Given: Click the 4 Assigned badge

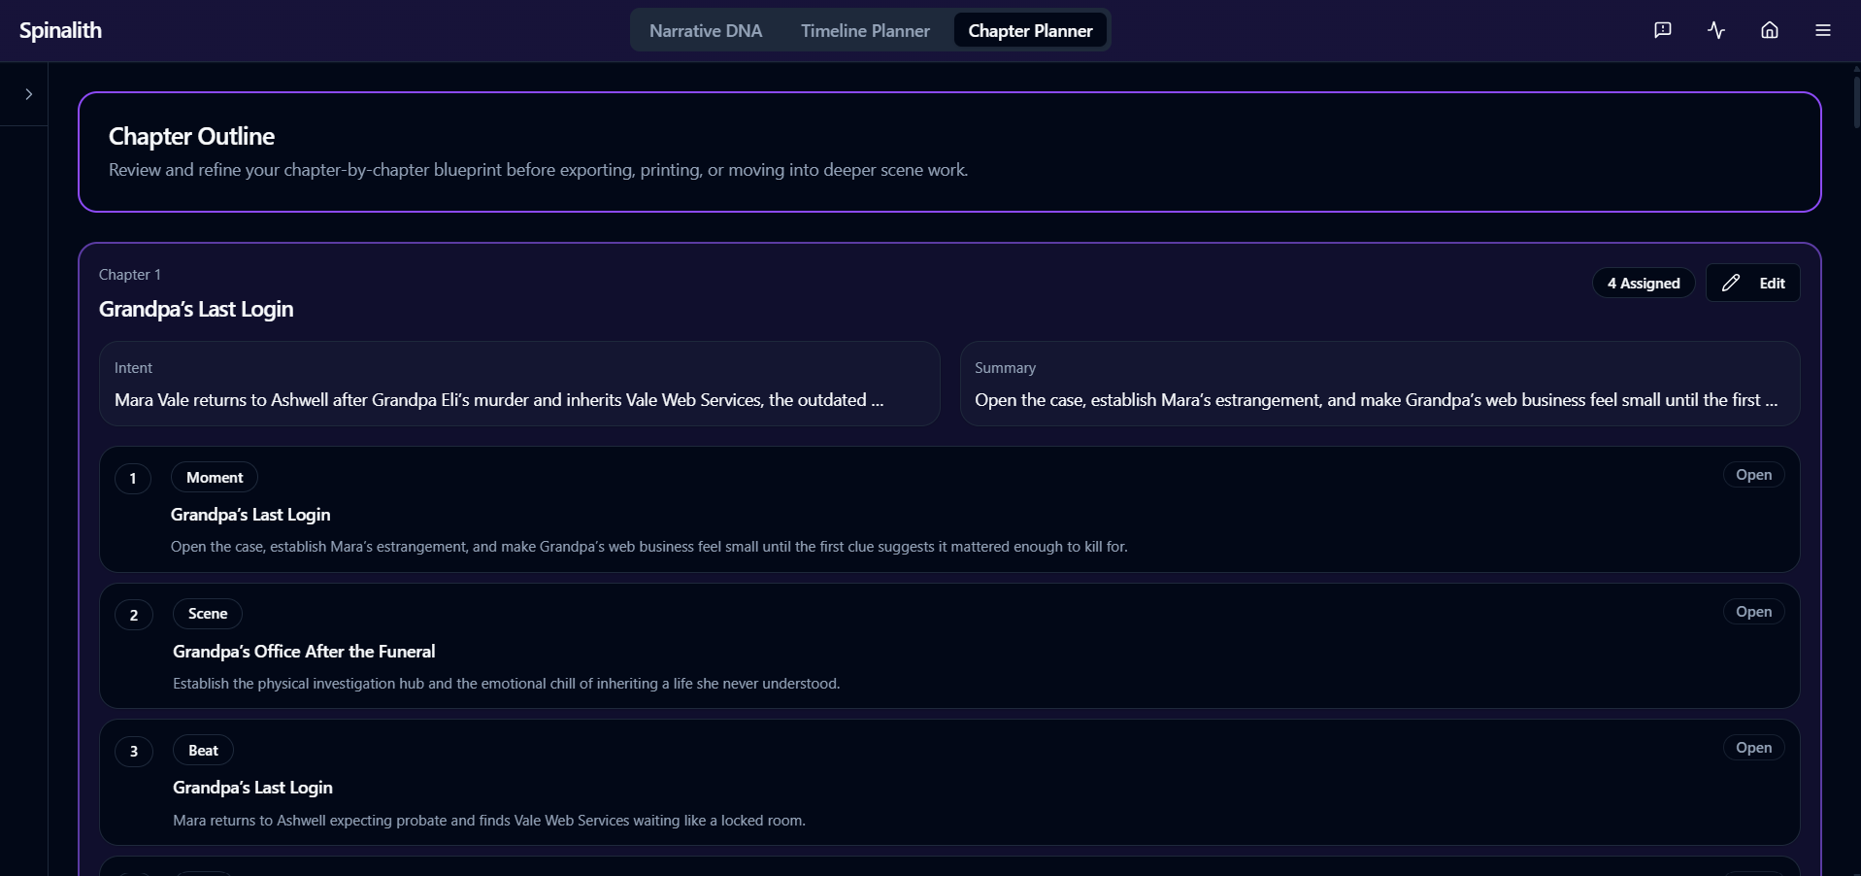Looking at the screenshot, I should (x=1644, y=283).
